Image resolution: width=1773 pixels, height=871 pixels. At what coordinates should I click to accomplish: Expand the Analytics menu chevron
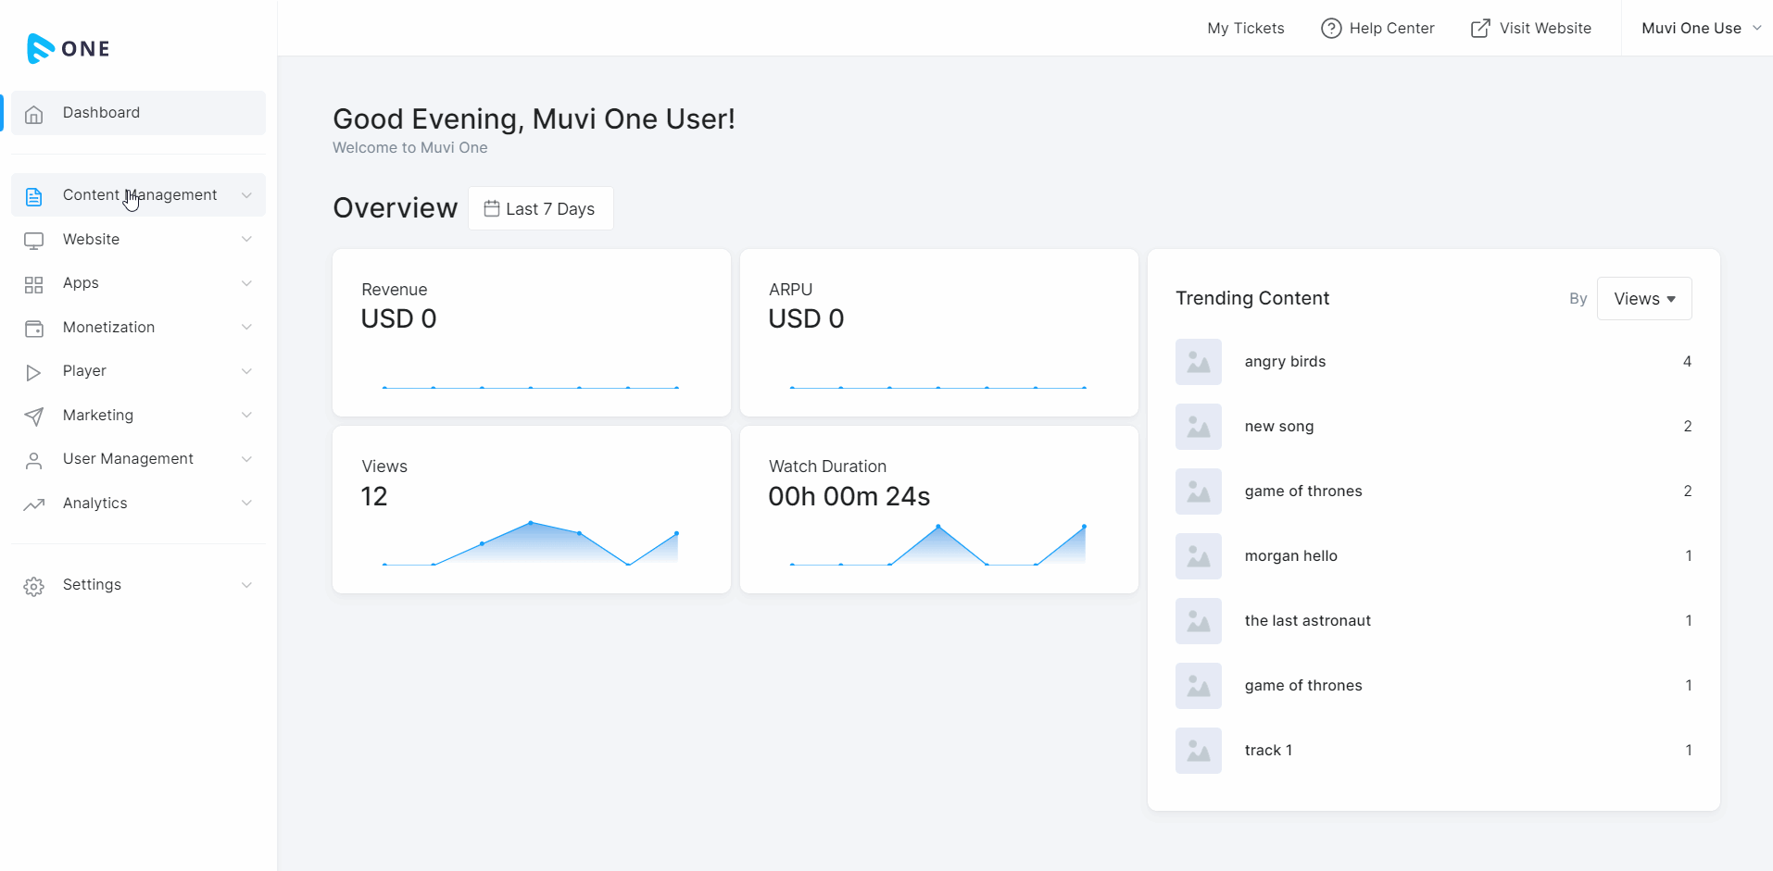coord(246,504)
